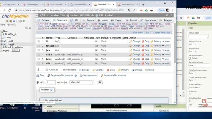Click Move columns
Viewport: 212px width, 119px height.
pyautogui.click(x=89, y=75)
